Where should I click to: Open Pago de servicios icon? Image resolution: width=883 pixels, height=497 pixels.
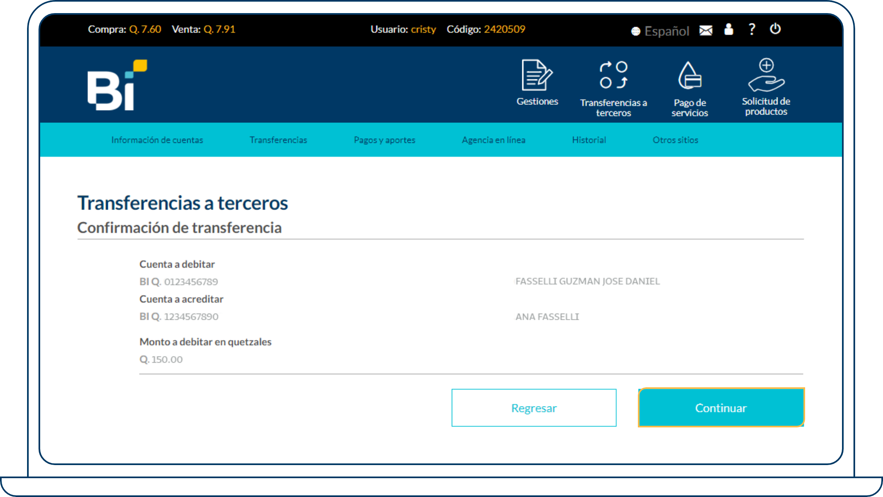pyautogui.click(x=690, y=75)
